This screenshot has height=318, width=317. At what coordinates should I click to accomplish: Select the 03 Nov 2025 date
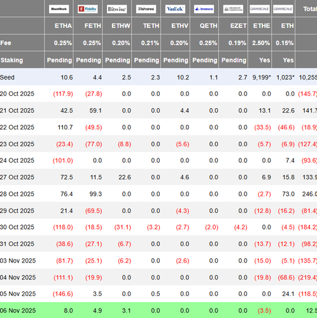click(x=18, y=261)
